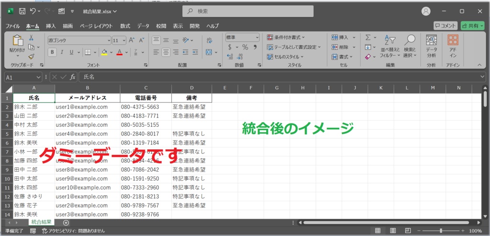Click the Clear eraser icon
Viewport: 490px width, 236px height.
(368, 57)
